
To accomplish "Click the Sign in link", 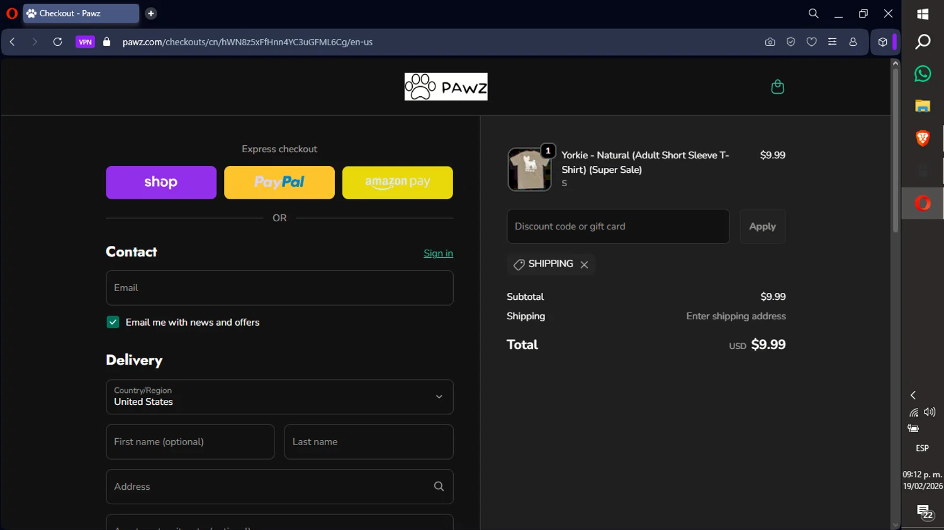I will (438, 253).
